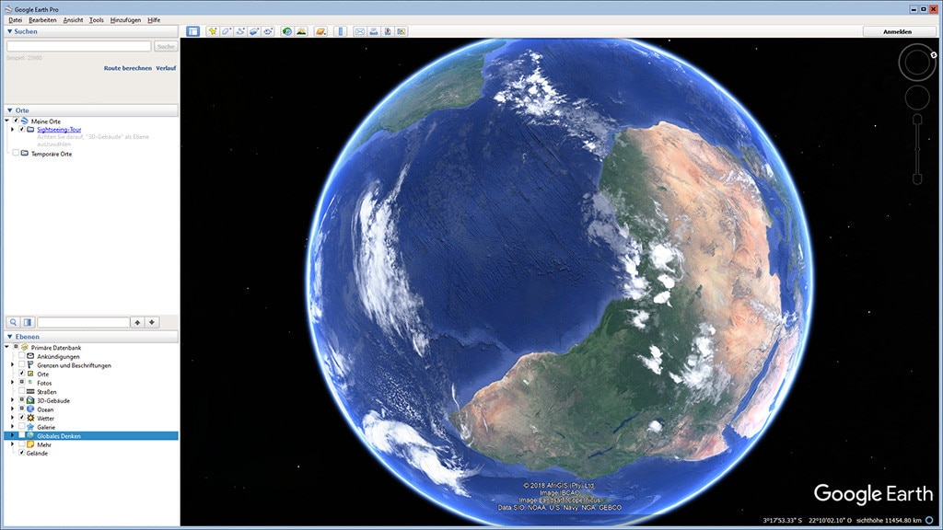This screenshot has height=530, width=943.
Task: Switch planets with the Saturn icon
Action: (320, 31)
